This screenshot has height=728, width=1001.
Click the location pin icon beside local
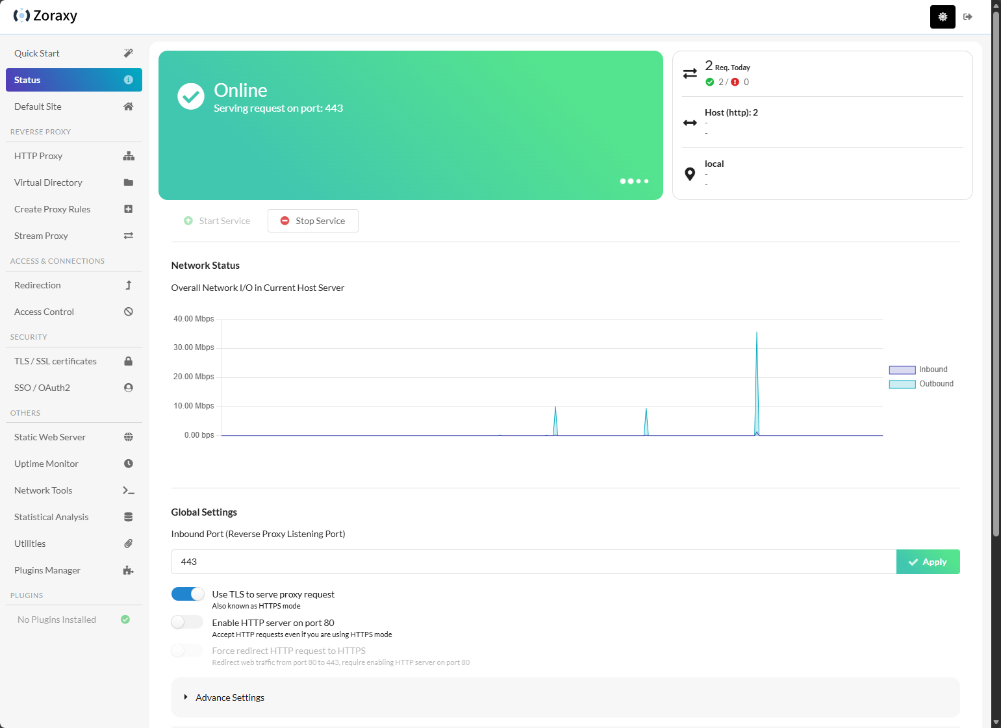(690, 174)
